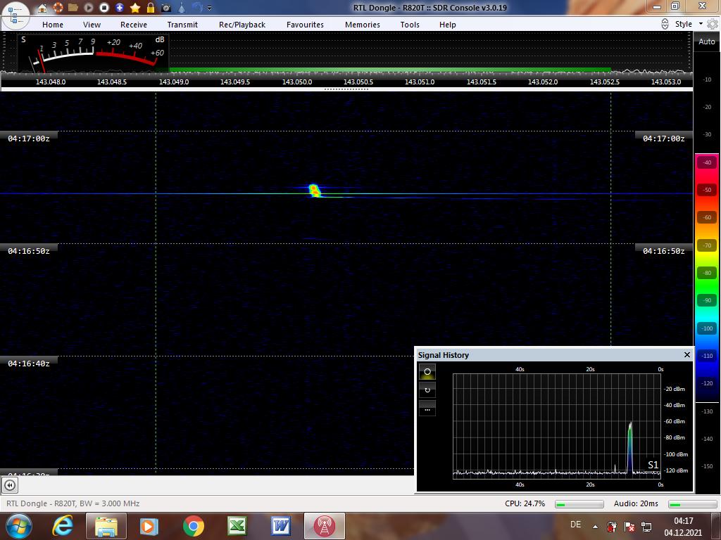Open Internet Explorer from taskbar

(x=63, y=526)
